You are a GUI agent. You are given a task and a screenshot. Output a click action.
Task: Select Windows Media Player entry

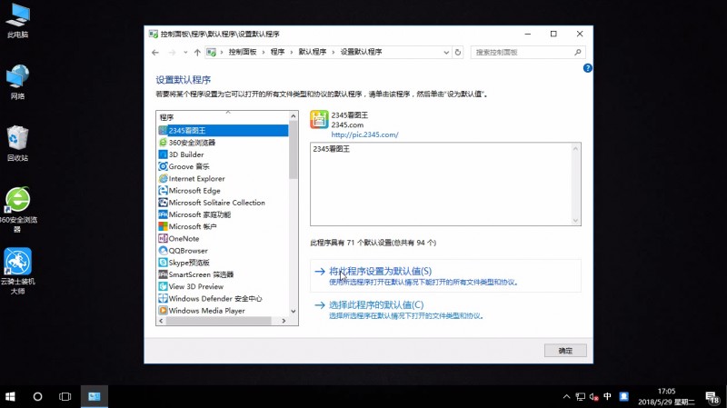coord(223,311)
